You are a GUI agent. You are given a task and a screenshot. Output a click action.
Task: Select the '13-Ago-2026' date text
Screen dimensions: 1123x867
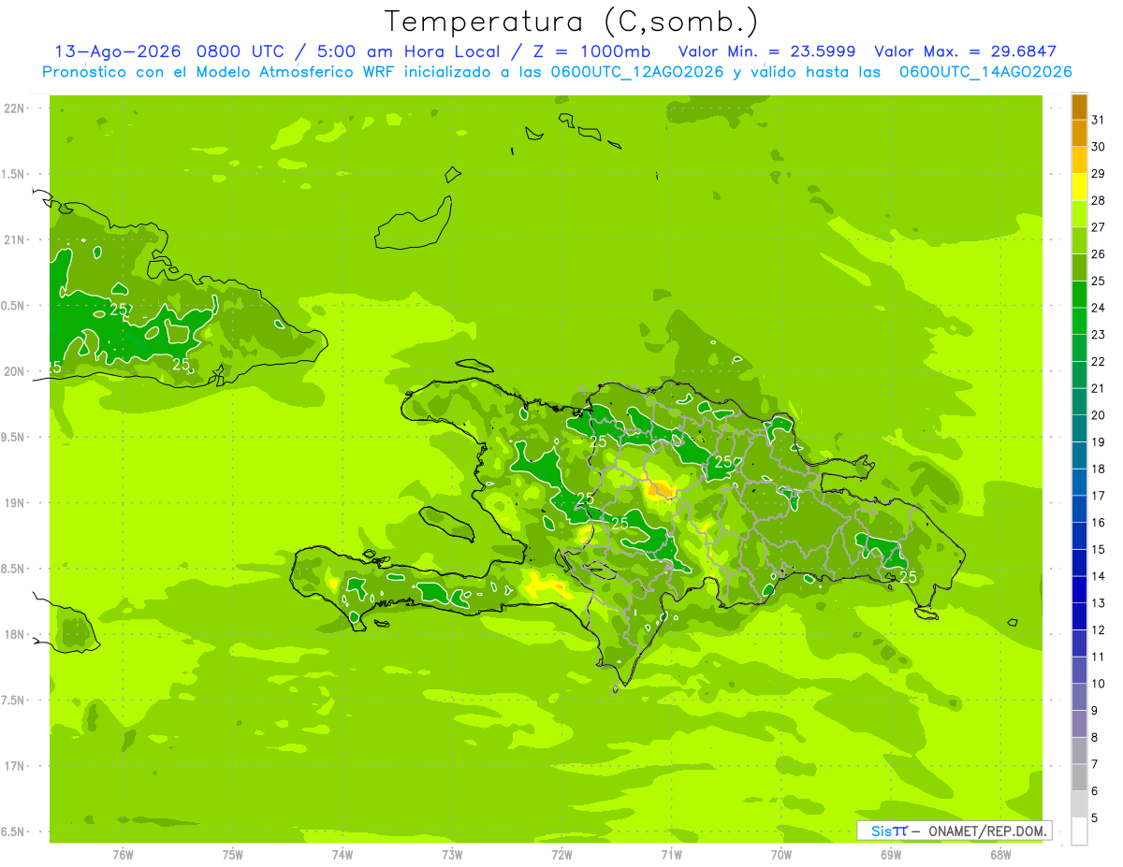(x=118, y=51)
